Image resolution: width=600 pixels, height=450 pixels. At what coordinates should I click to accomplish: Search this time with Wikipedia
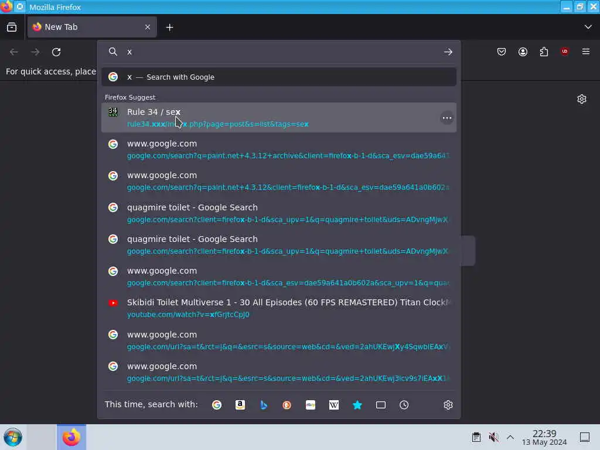click(333, 405)
